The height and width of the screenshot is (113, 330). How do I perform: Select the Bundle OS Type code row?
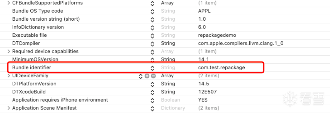click(165, 11)
